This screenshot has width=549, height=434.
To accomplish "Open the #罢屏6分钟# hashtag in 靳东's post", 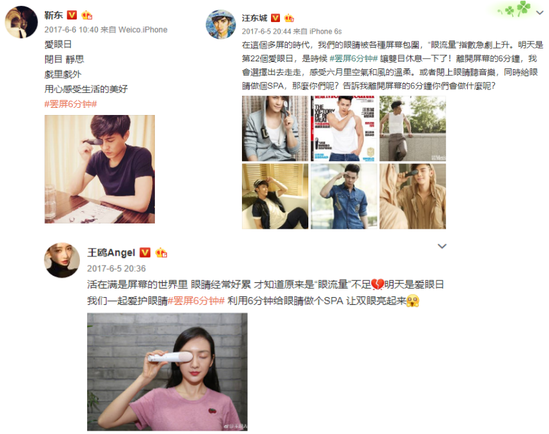I will coord(71,104).
